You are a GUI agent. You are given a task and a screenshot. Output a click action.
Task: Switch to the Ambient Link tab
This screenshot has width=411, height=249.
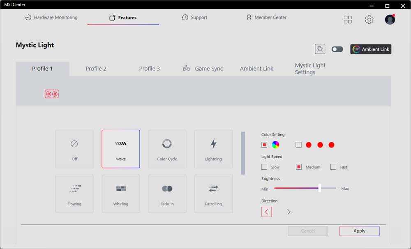click(x=256, y=69)
